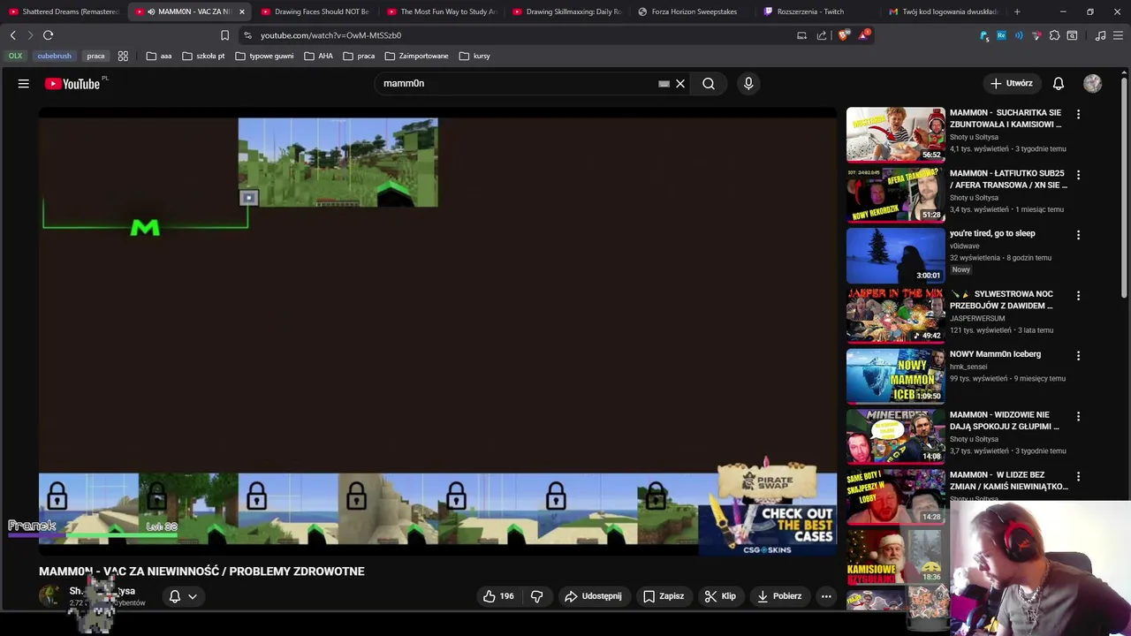Viewport: 1131px width, 636px height.
Task: Go to YouTube home via logo
Action: click(x=72, y=83)
